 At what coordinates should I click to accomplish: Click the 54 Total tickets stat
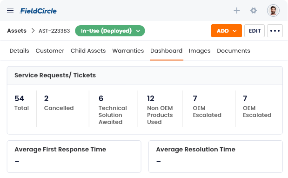click(x=22, y=103)
